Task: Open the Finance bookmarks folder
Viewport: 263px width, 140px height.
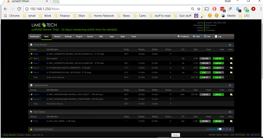Action: coord(62,16)
